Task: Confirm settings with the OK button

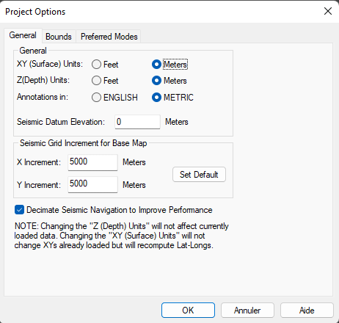Action: [x=188, y=311]
